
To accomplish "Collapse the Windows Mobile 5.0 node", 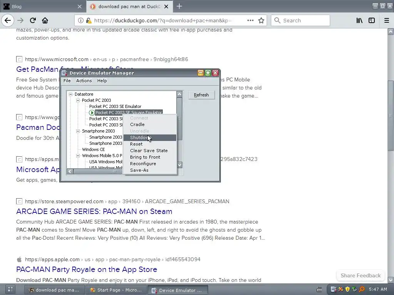I will (78, 156).
